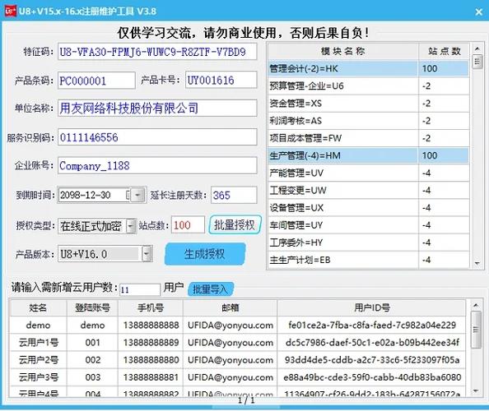The width and height of the screenshot is (489, 411).
Task: Select the 云用户1号 name cell
Action: [38, 343]
